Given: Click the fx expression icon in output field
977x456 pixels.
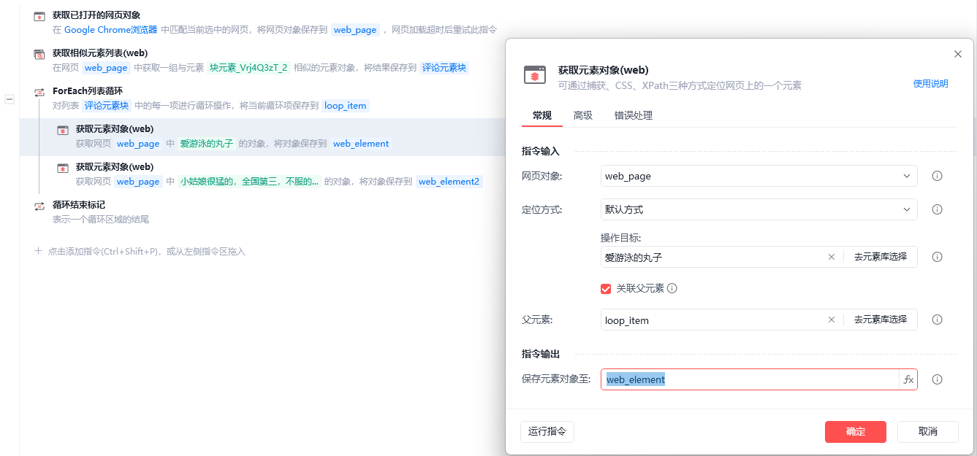Looking at the screenshot, I should [908, 379].
